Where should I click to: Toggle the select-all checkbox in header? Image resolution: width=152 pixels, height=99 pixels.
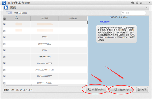[5, 19]
